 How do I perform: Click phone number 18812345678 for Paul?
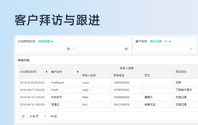(121, 105)
